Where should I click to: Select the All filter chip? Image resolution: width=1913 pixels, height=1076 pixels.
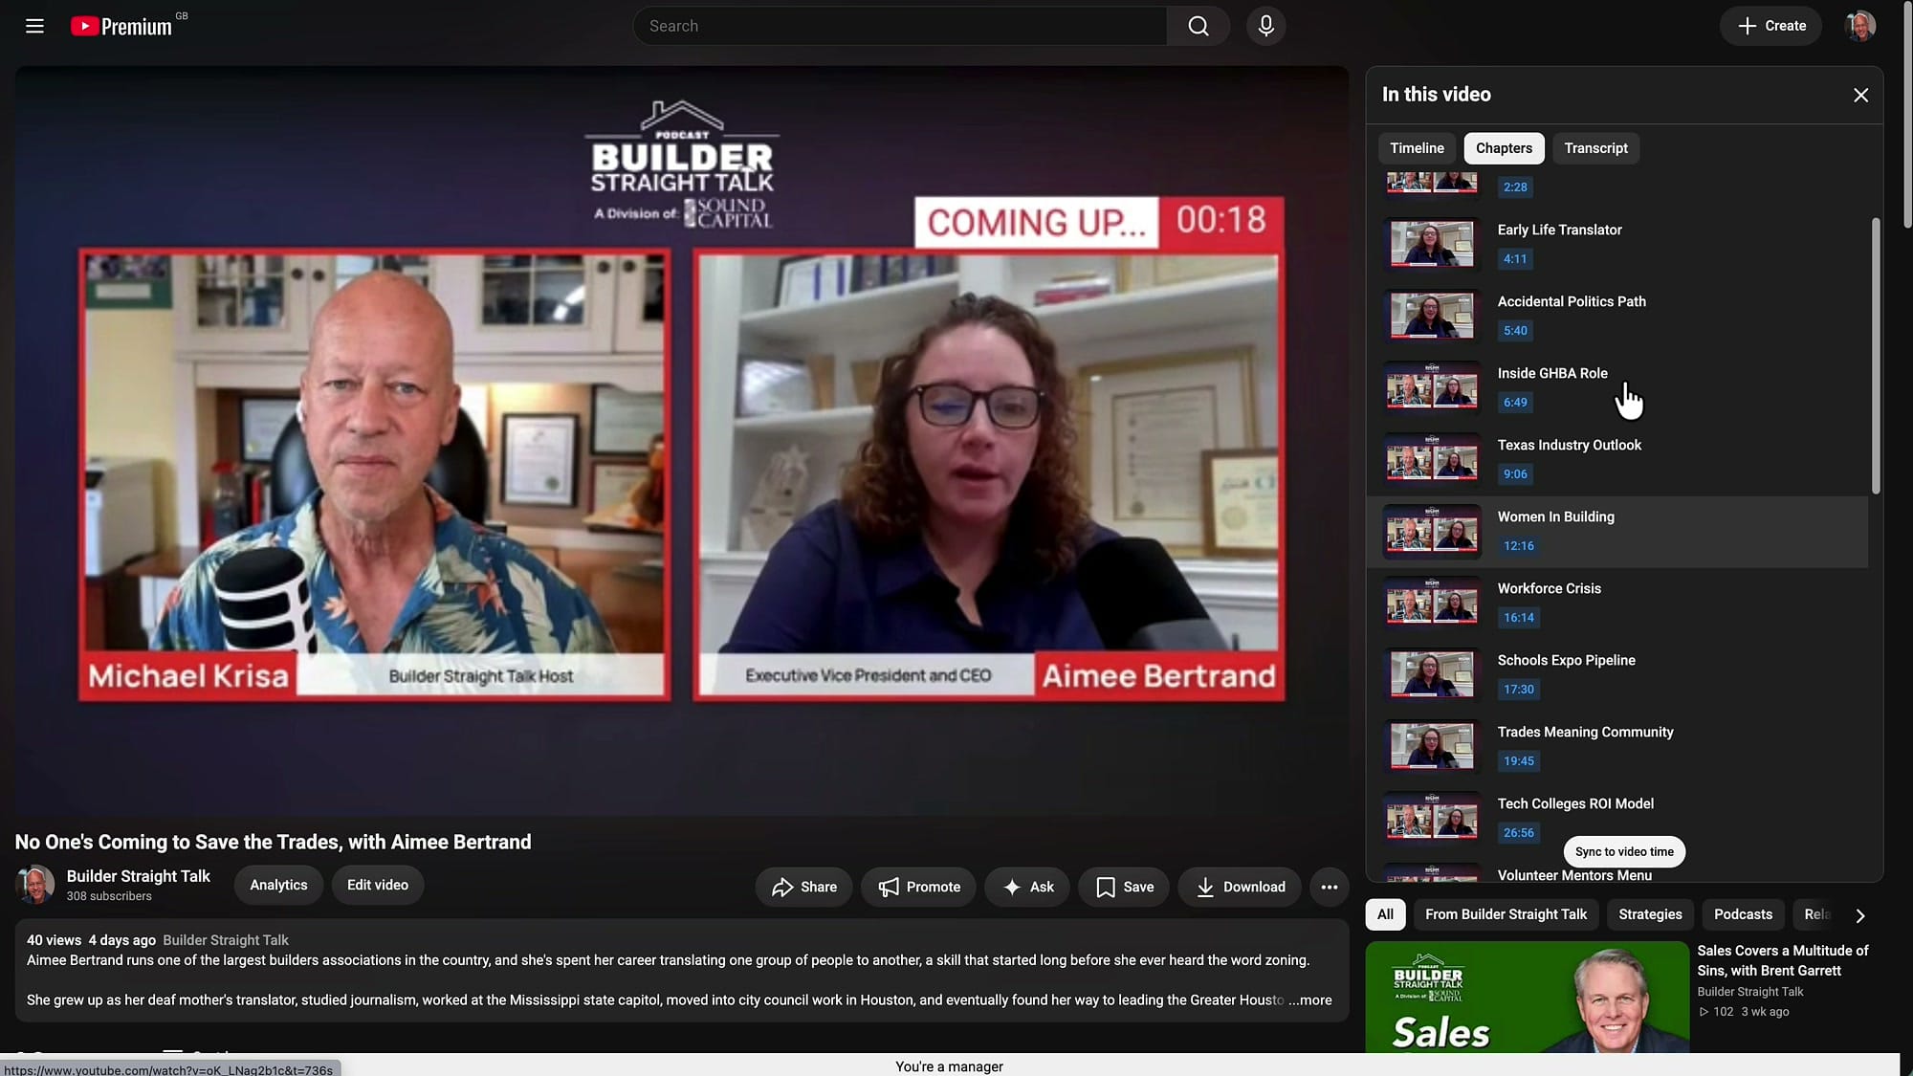tap(1385, 914)
